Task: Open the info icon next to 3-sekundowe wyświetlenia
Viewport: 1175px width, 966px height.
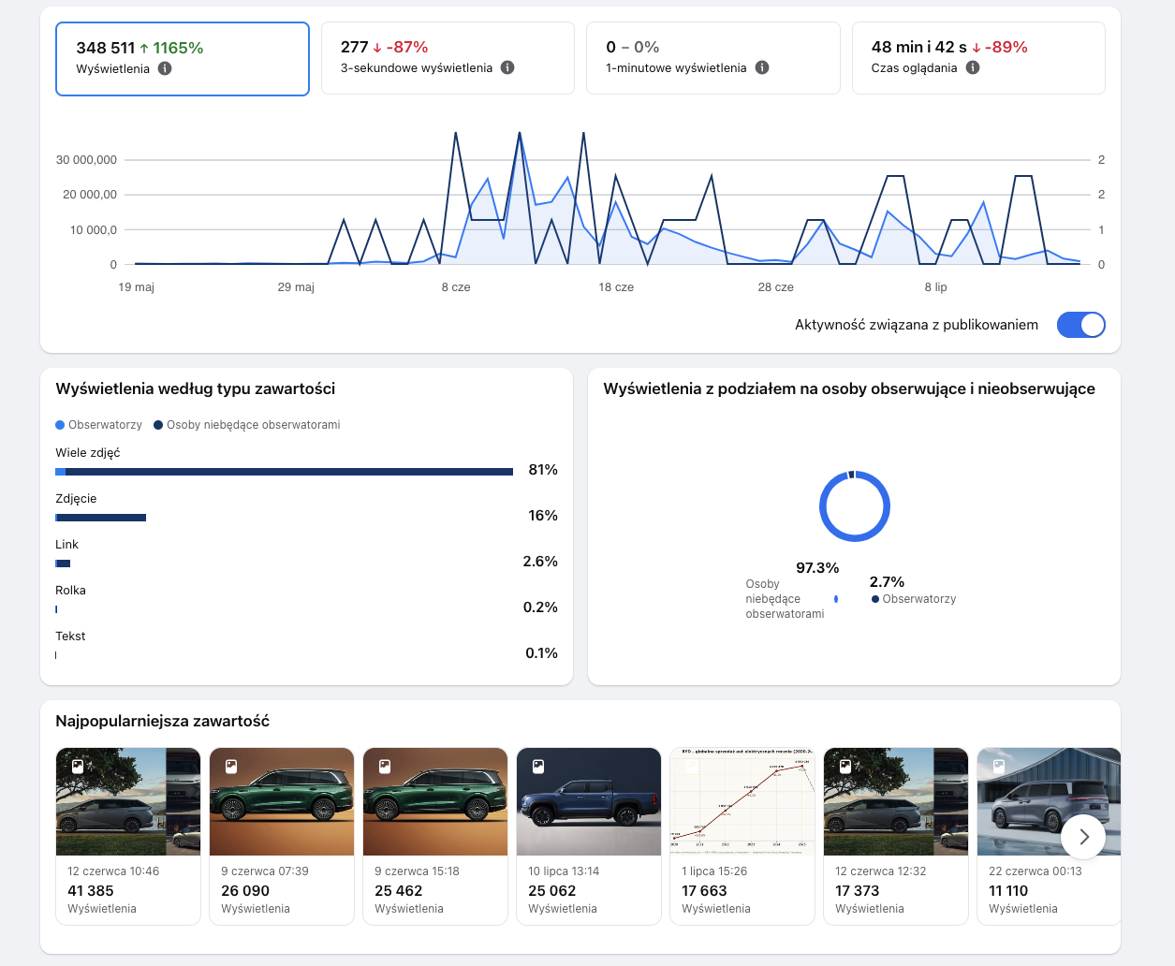Action: [x=507, y=67]
